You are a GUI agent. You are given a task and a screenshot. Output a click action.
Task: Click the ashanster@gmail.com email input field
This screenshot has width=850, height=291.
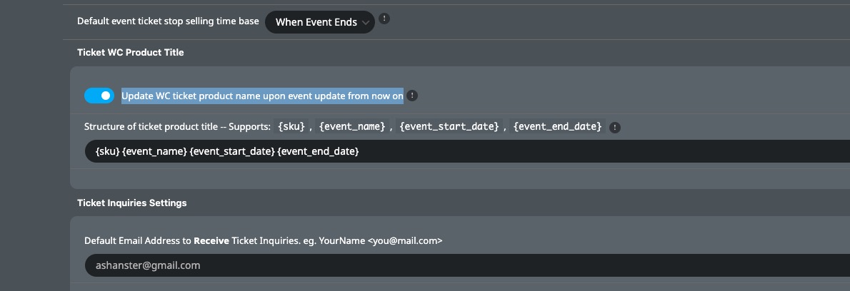467,265
